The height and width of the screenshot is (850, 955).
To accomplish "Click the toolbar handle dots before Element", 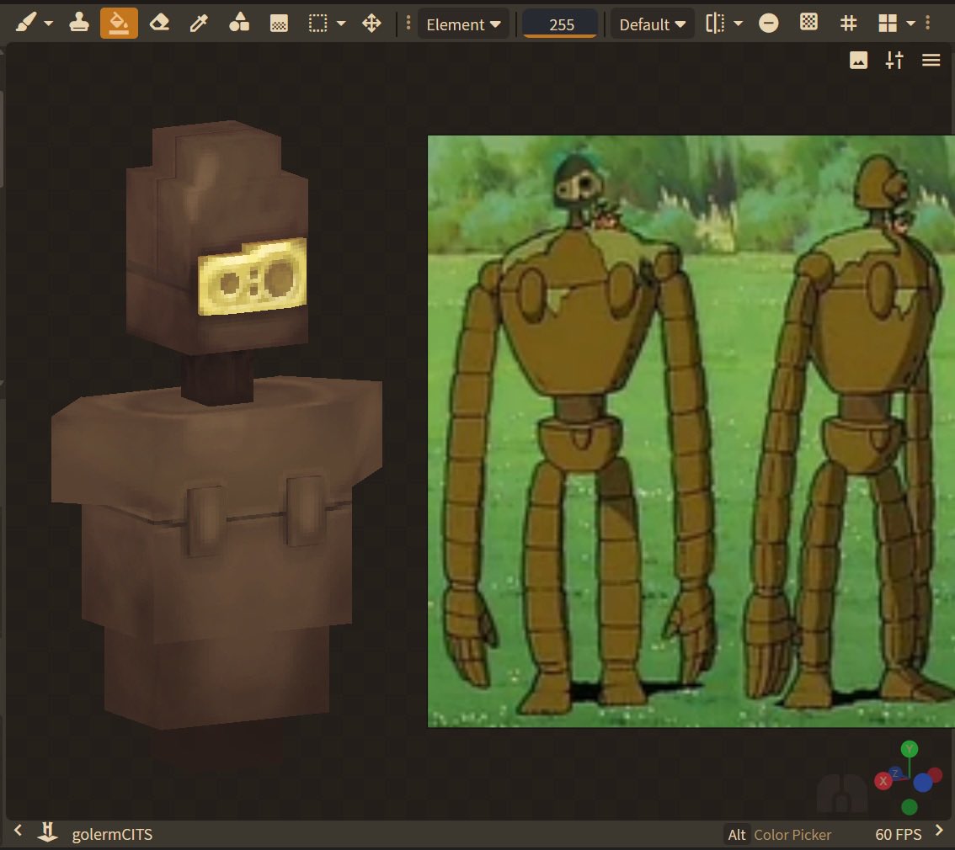I will pyautogui.click(x=408, y=24).
